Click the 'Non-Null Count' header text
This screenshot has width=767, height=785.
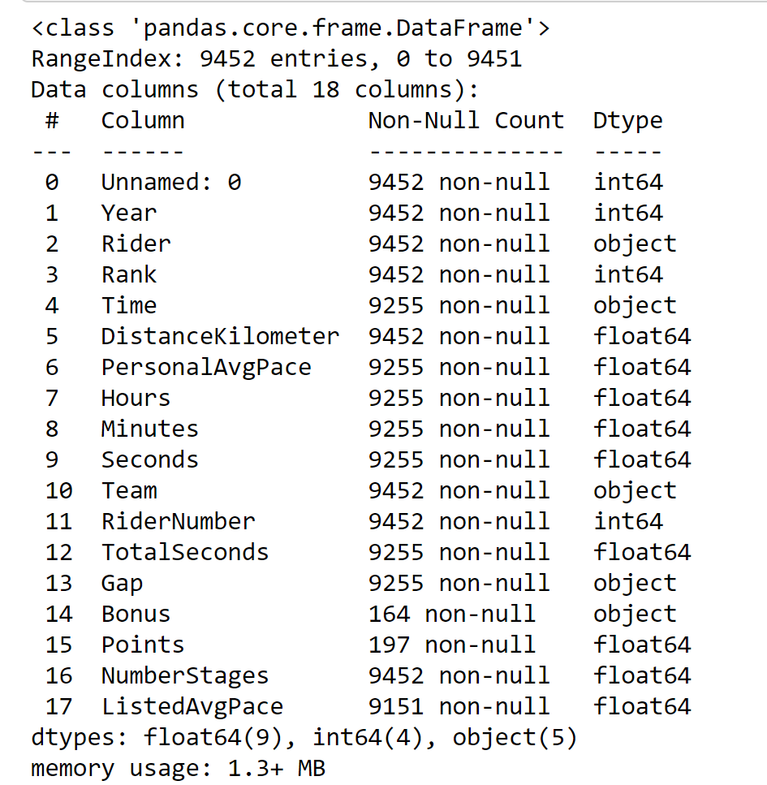[466, 120]
